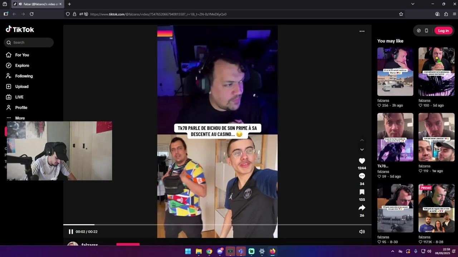Open Firefox from the taskbar
The width and height of the screenshot is (458, 257).
click(273, 251)
